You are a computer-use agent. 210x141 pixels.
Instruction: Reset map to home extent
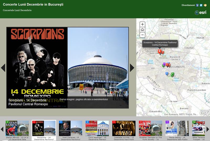coord(142,30)
